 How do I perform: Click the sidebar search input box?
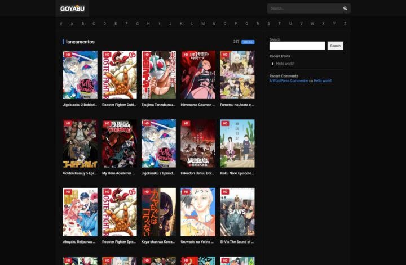click(297, 46)
